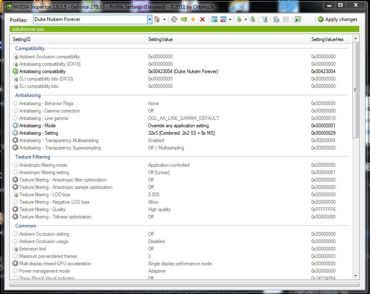370x294 pixels.
Task: Select Power management mode setting
Action: 179,271
